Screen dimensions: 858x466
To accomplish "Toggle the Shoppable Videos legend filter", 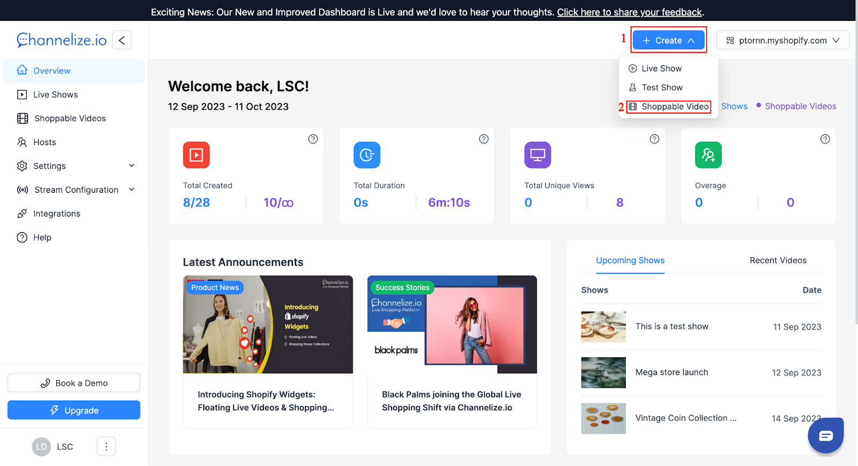I will [x=796, y=106].
